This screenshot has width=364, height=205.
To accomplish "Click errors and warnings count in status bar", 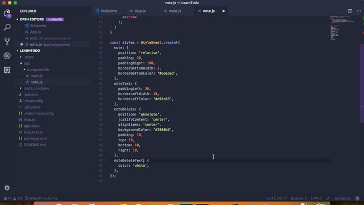I will [13, 198].
